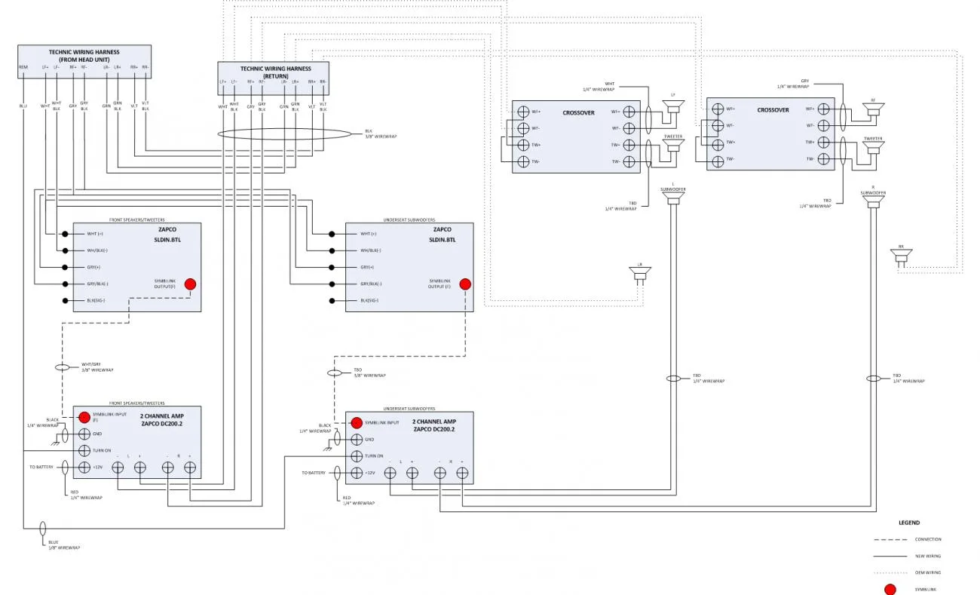Image resolution: width=980 pixels, height=595 pixels.
Task: Select the SYMBILINK legend label
Action: [x=926, y=589]
